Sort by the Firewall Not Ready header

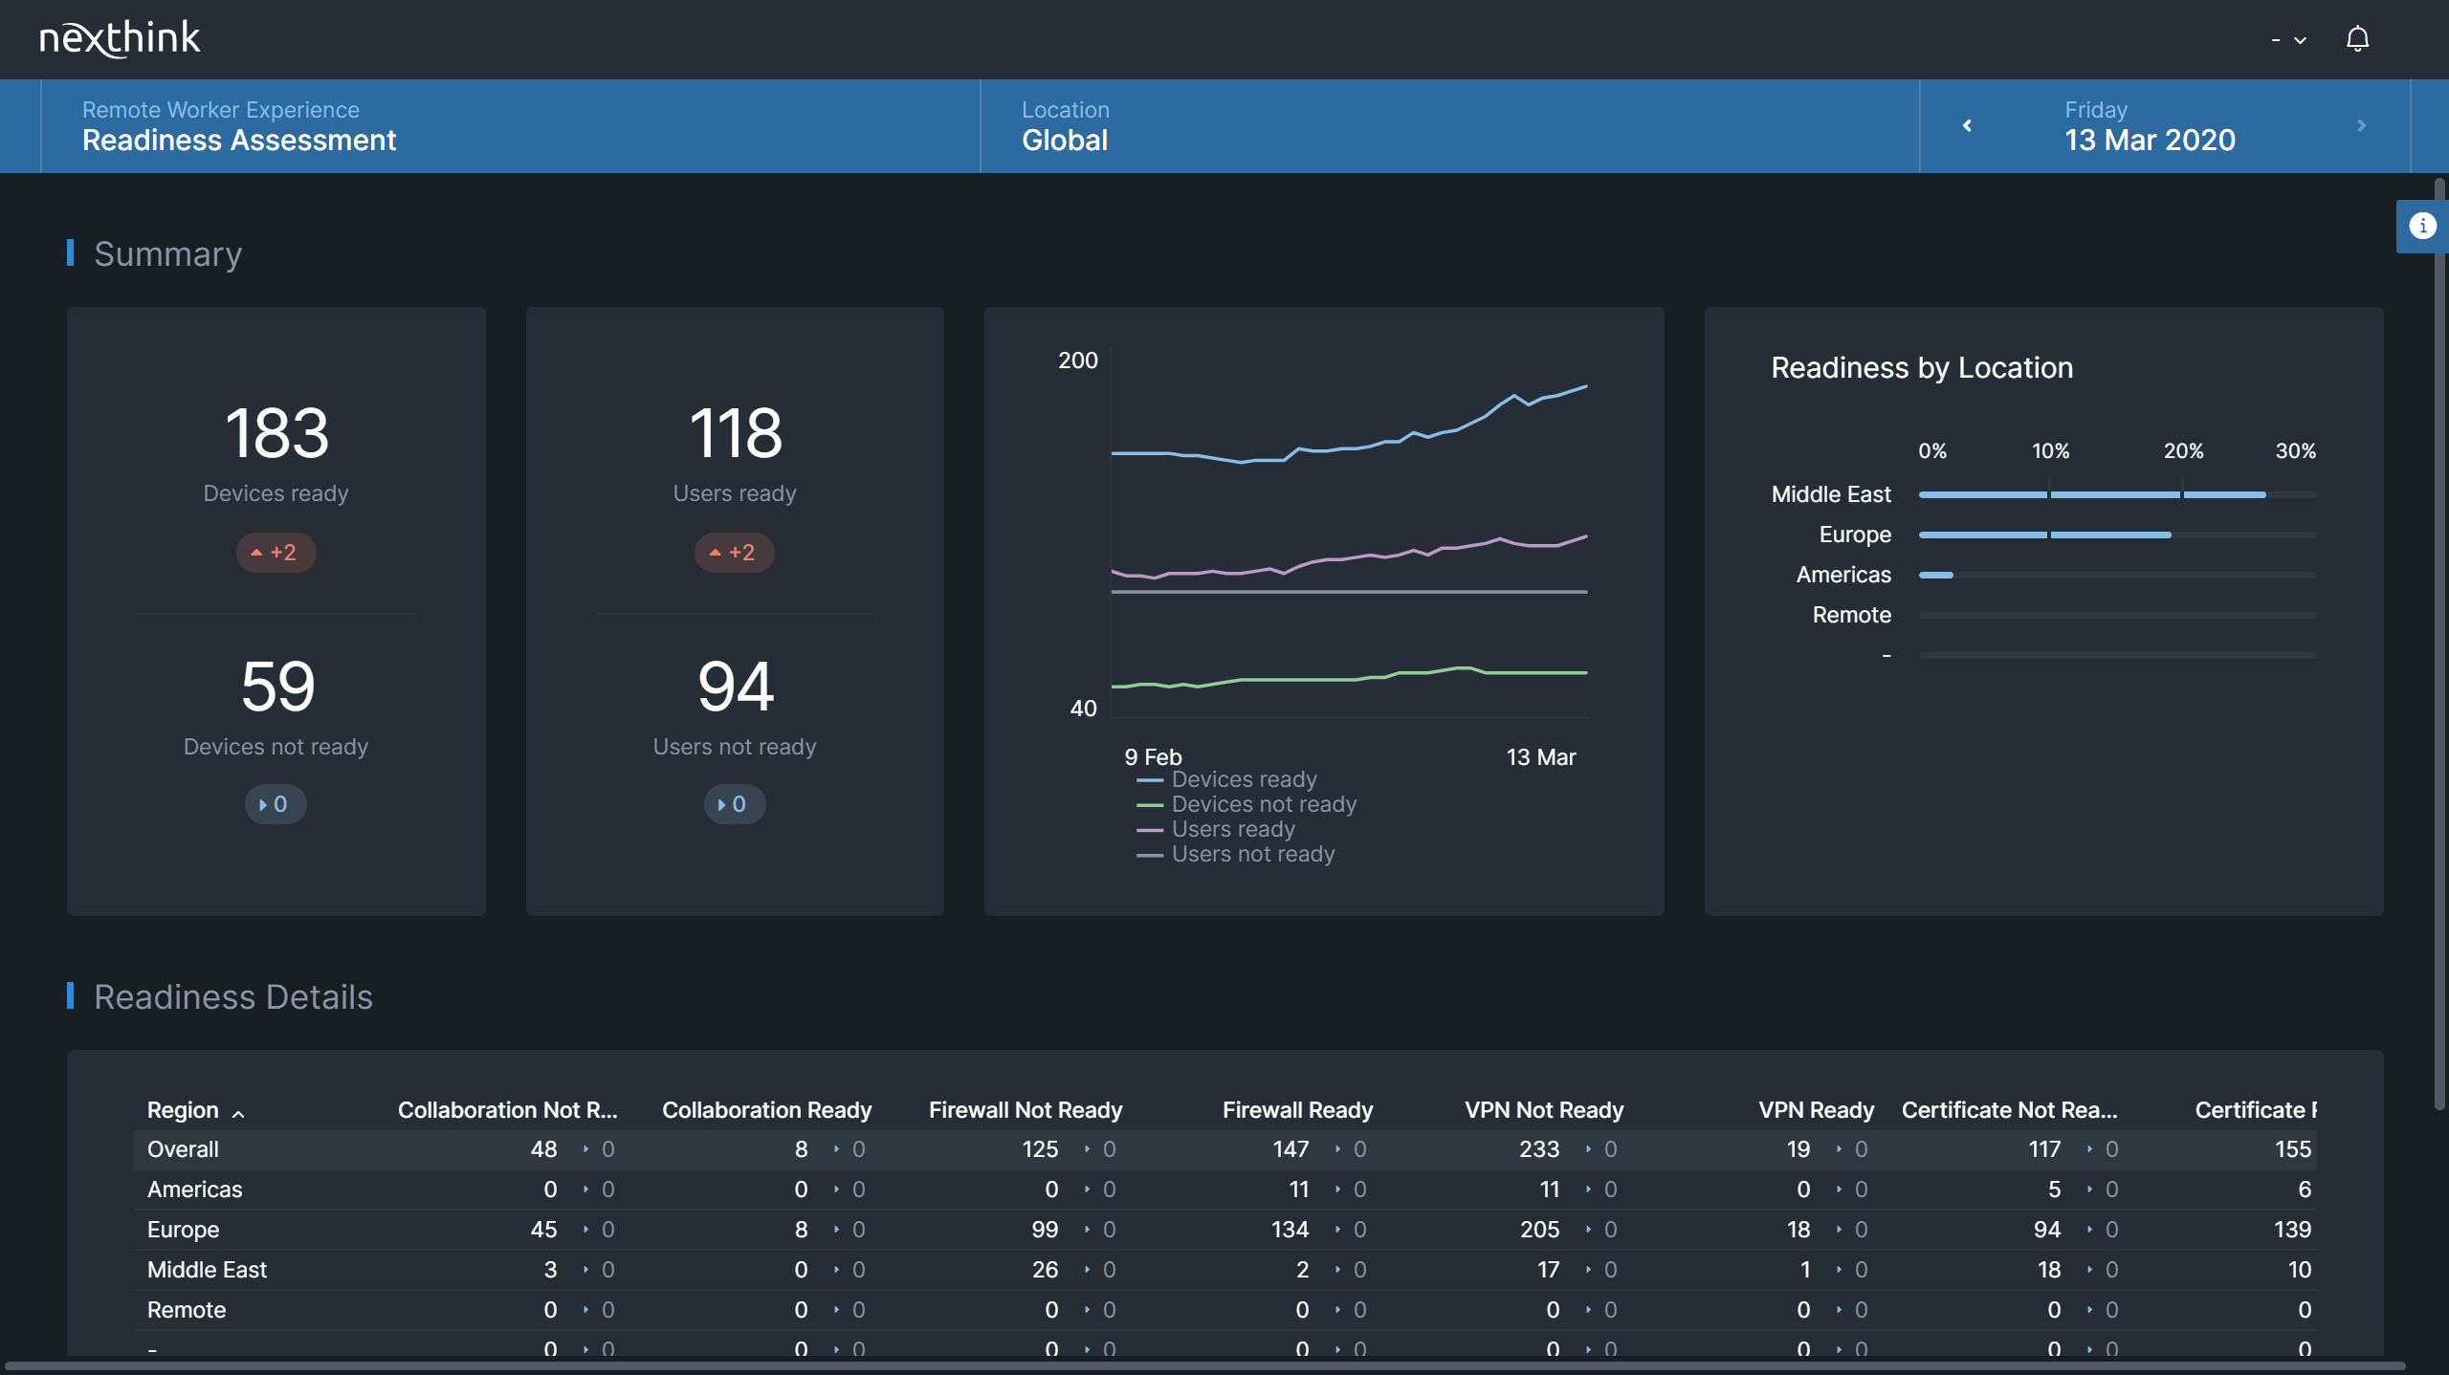pyautogui.click(x=1025, y=1110)
